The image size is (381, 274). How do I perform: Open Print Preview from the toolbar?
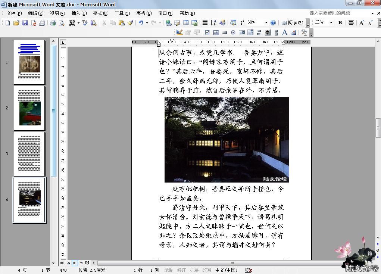tap(62, 23)
